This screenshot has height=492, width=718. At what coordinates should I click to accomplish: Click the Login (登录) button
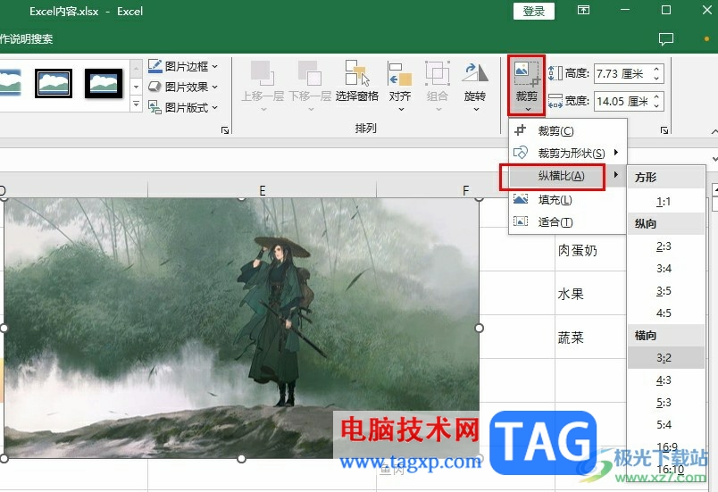(533, 11)
